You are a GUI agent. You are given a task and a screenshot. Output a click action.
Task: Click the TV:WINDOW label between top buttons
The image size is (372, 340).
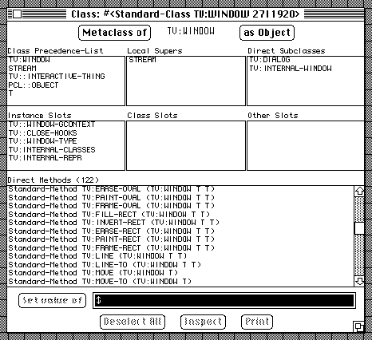pos(191,31)
